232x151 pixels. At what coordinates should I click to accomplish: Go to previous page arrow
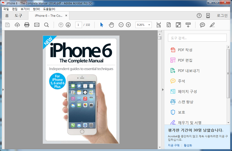[x=61, y=25]
